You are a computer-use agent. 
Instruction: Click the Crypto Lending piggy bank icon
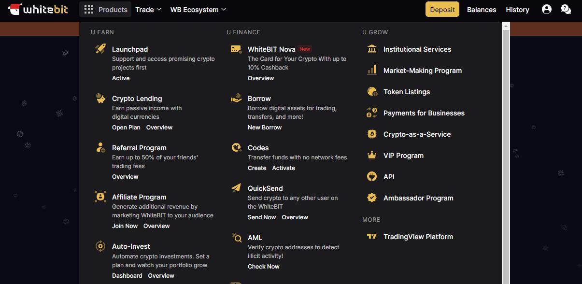(100, 98)
